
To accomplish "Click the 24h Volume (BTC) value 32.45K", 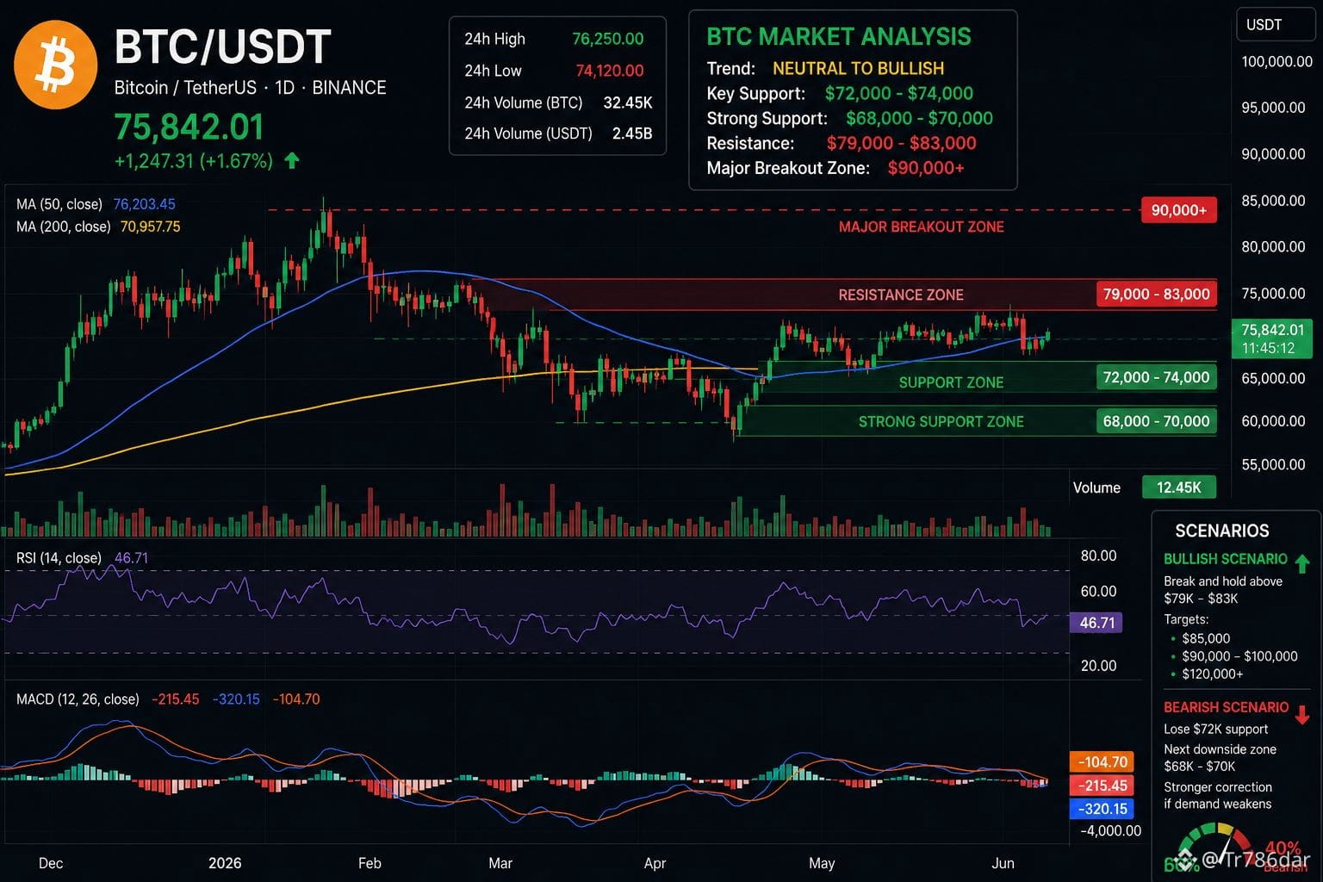I will [627, 102].
